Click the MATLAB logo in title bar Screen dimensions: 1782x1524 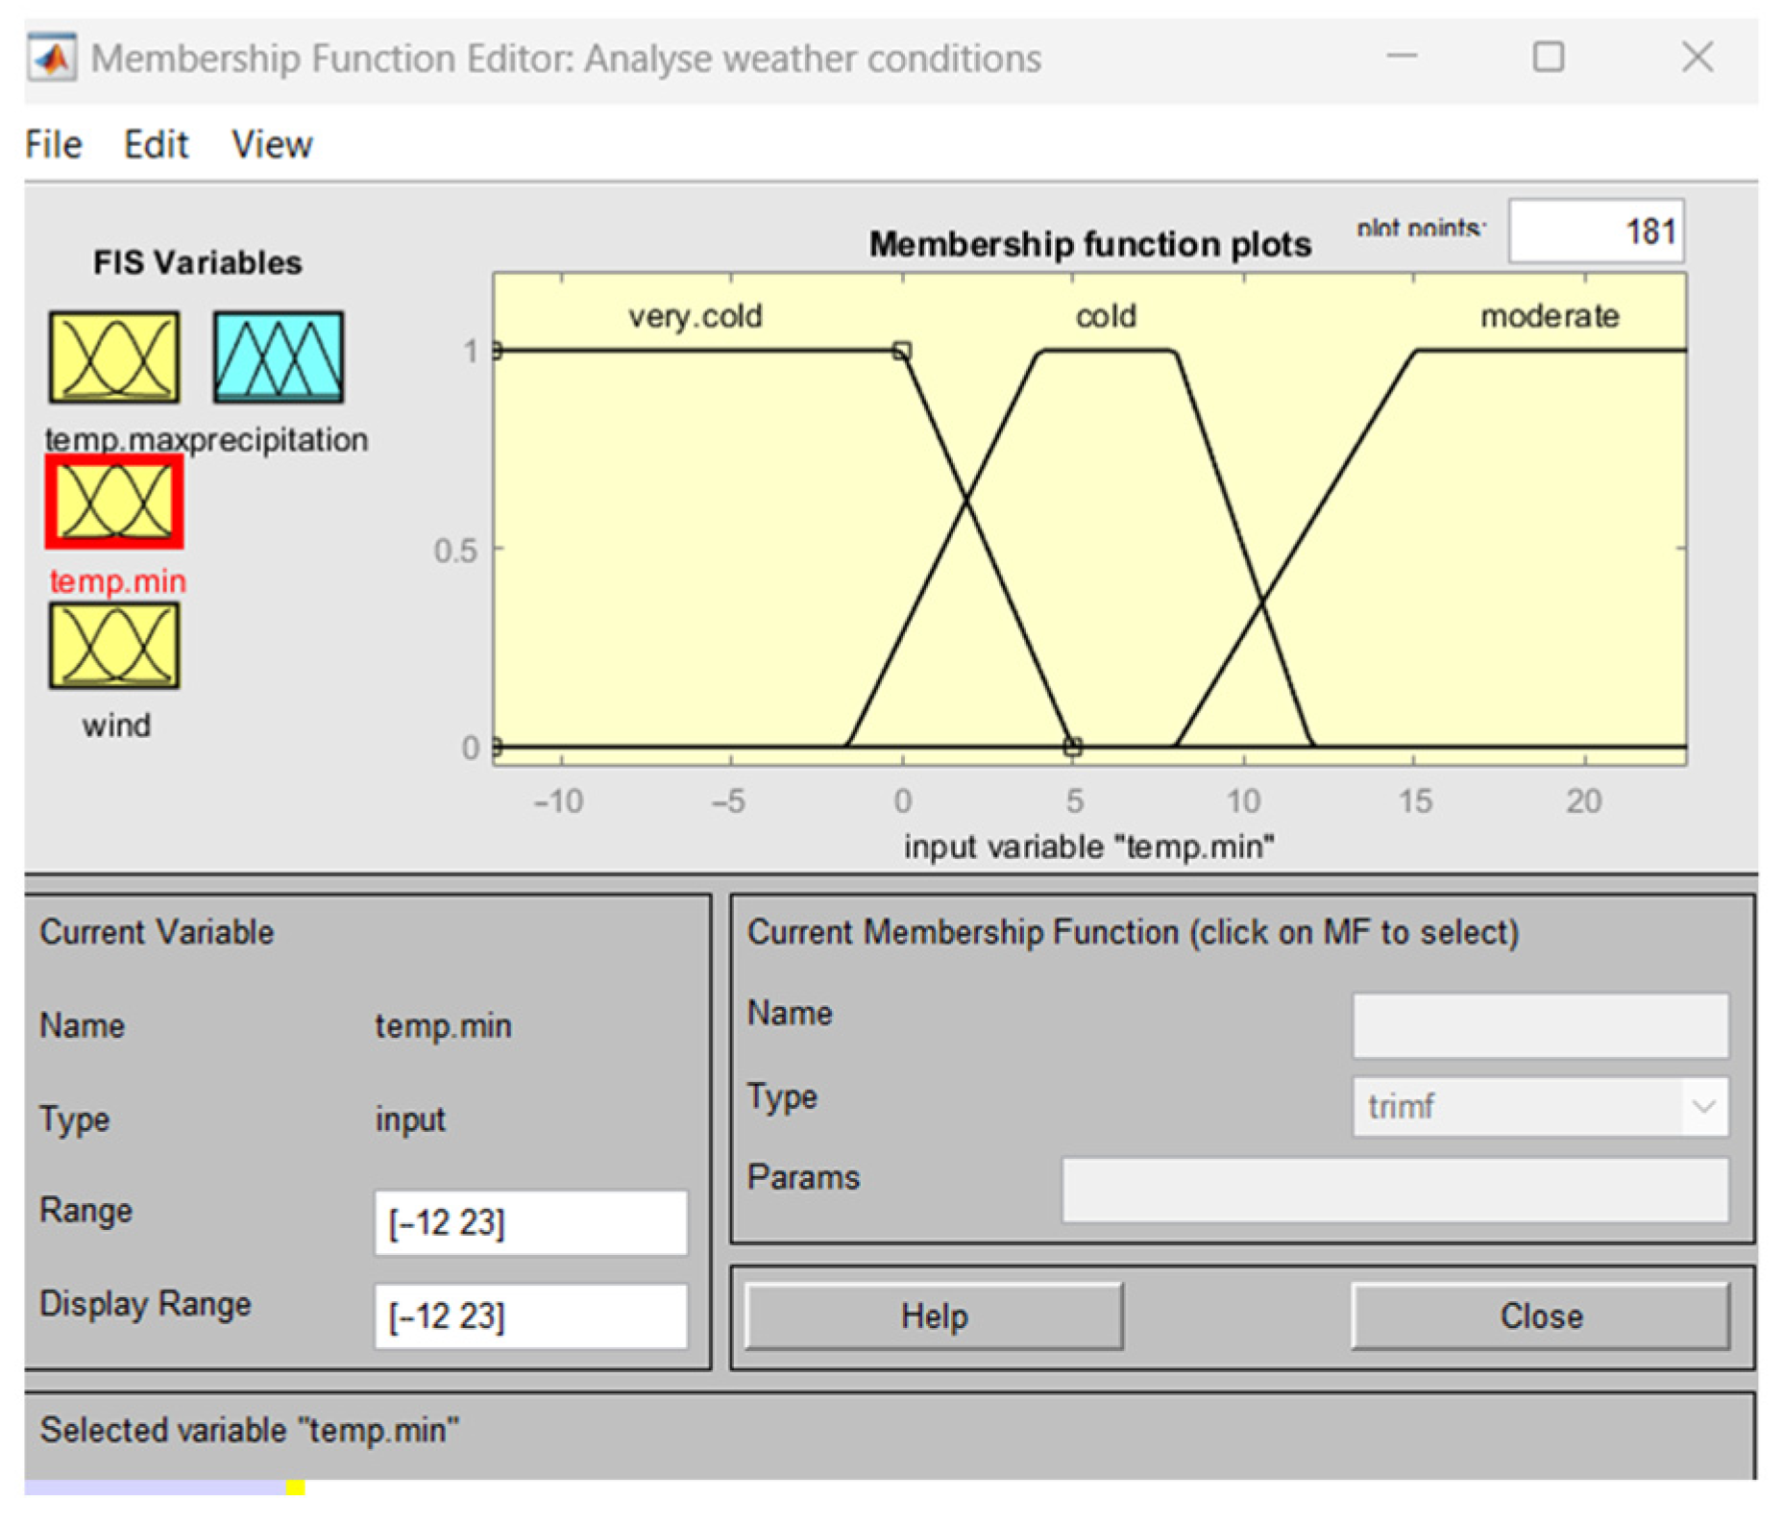(x=52, y=59)
